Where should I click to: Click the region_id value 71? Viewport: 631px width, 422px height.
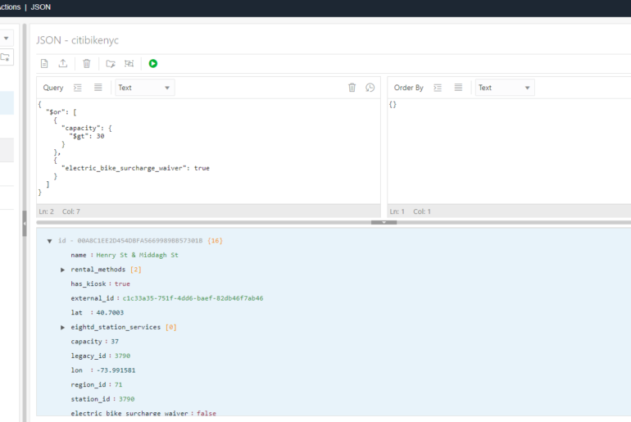(118, 385)
